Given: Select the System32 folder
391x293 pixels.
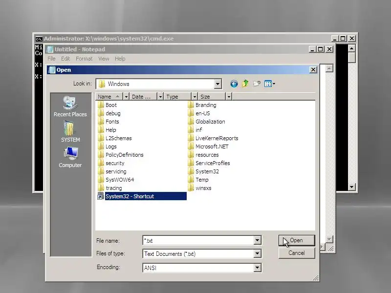Looking at the screenshot, I should pos(203,171).
